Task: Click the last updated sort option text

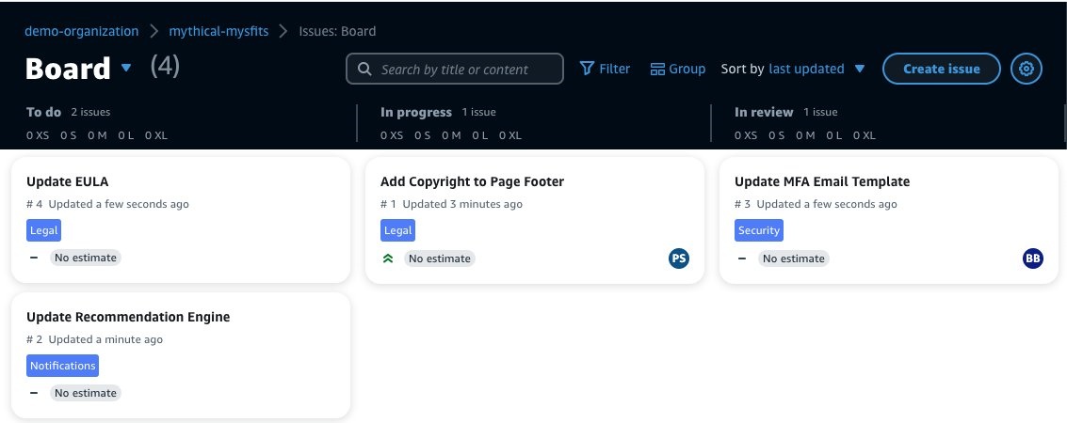Action: point(806,69)
